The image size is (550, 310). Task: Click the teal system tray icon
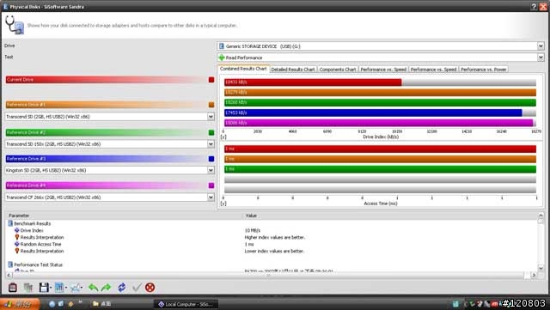pos(455,304)
